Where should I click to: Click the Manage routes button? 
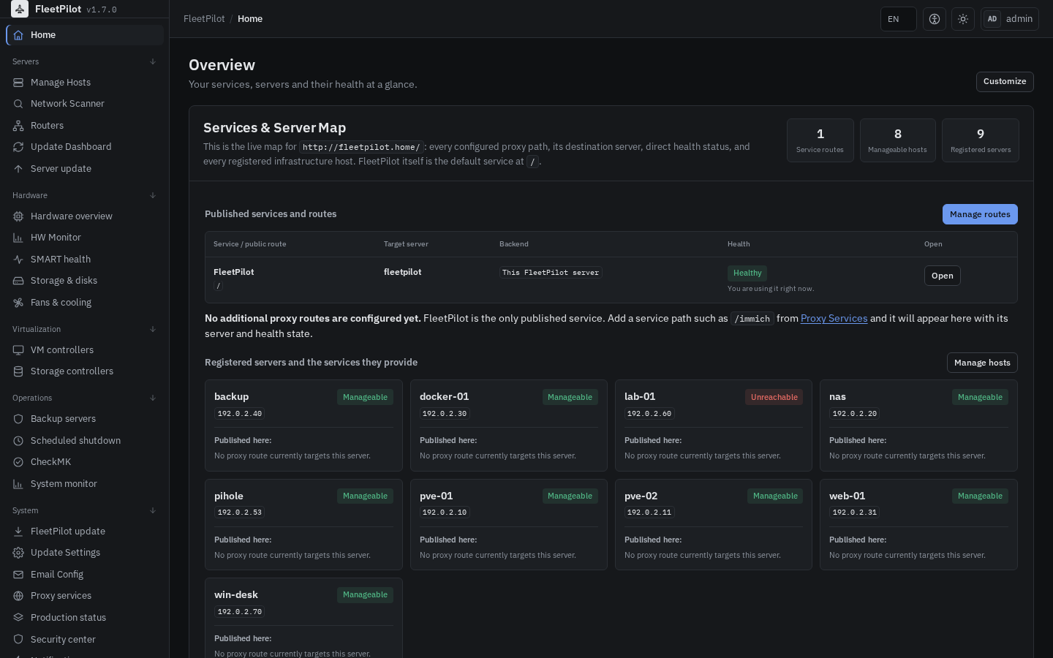[980, 214]
